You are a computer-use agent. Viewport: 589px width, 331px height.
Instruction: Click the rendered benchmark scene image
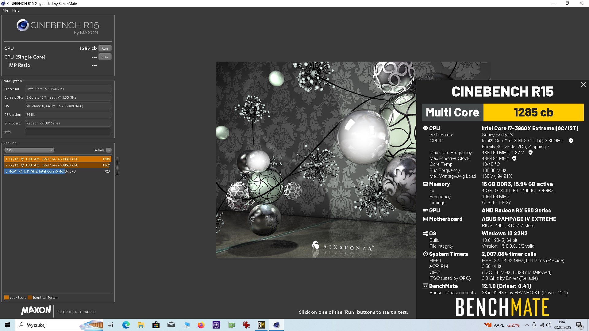point(316,159)
